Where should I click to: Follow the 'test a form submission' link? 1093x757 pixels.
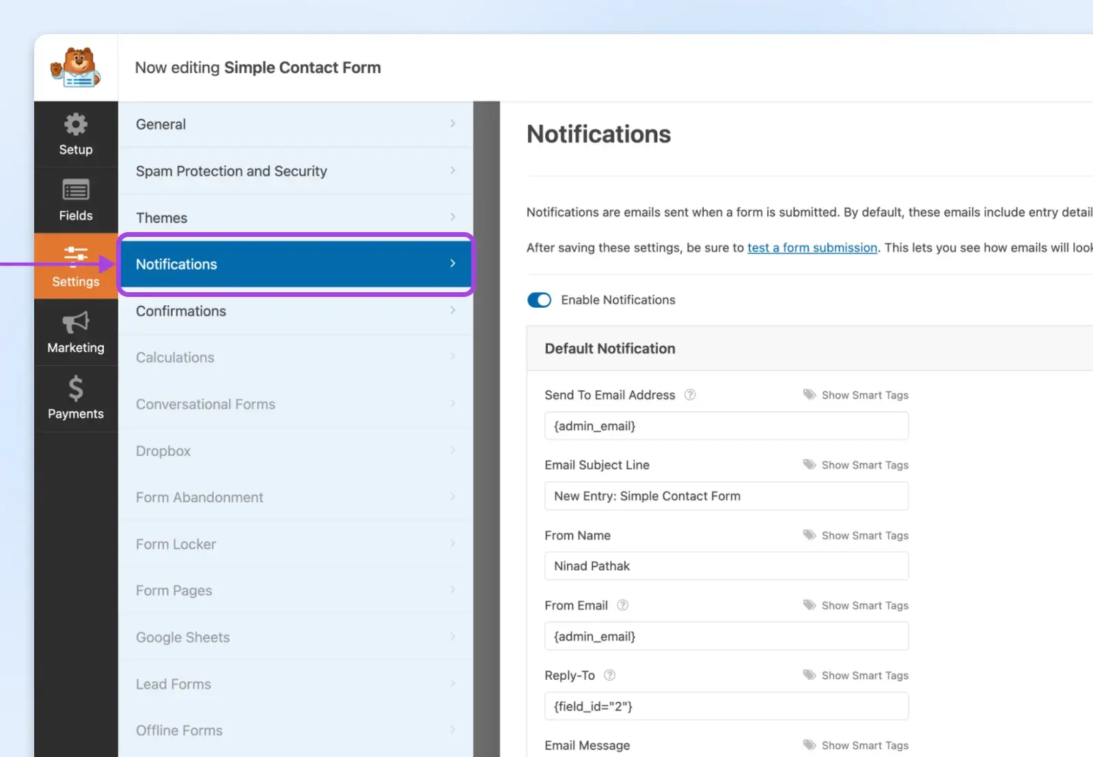(x=812, y=248)
